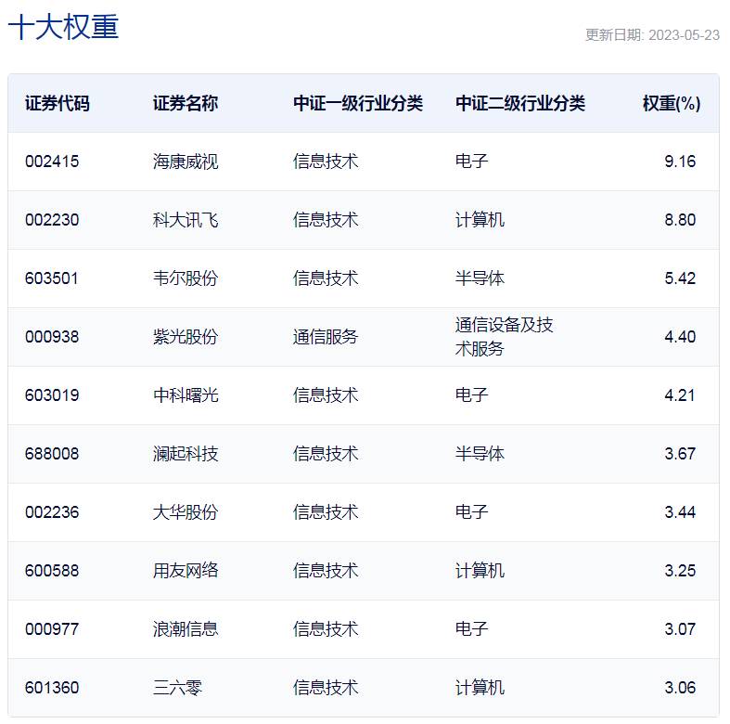The image size is (730, 724).
Task: Click 通信设备及技术服务 cell
Action: 505,337
